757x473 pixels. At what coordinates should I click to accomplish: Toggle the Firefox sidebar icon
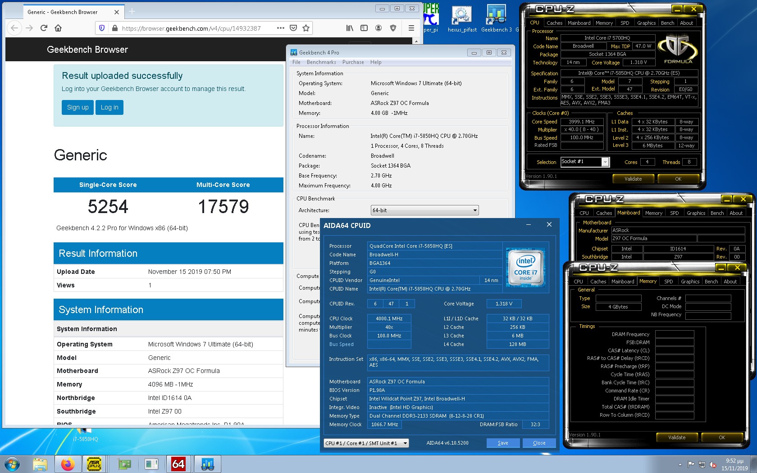pyautogui.click(x=364, y=28)
